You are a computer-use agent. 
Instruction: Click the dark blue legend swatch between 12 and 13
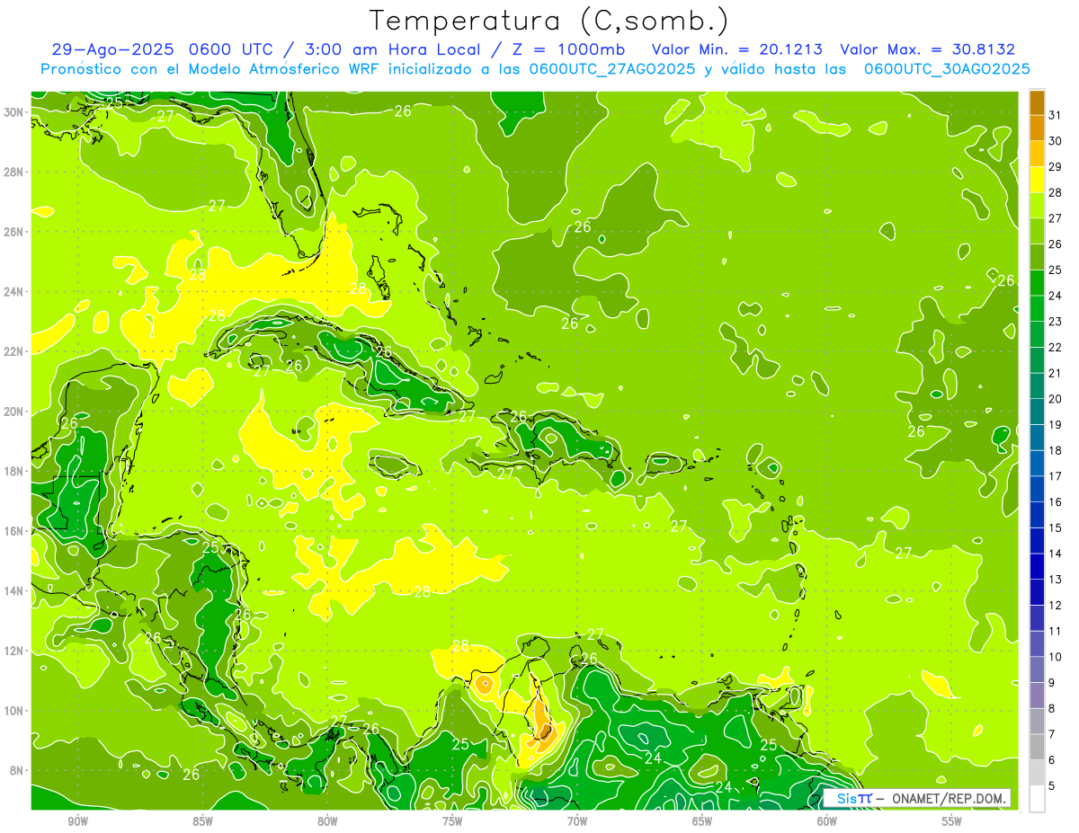1037,592
